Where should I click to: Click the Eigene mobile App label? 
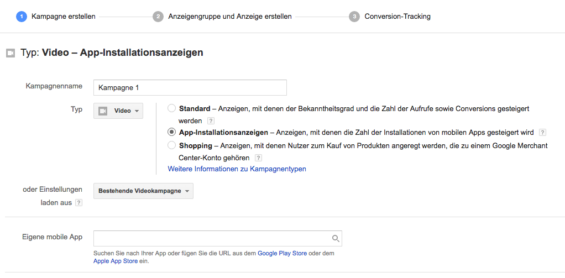53,237
